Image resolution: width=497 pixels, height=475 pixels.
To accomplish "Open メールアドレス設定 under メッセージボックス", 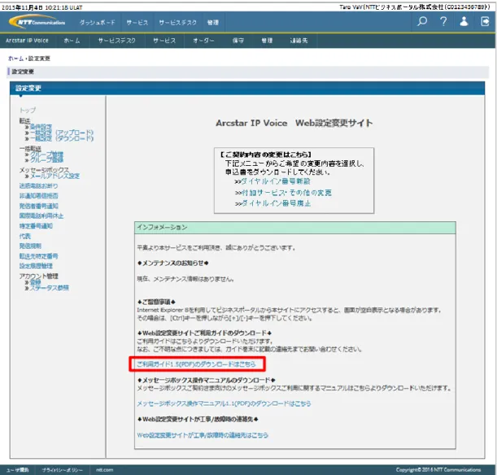I will coord(54,176).
